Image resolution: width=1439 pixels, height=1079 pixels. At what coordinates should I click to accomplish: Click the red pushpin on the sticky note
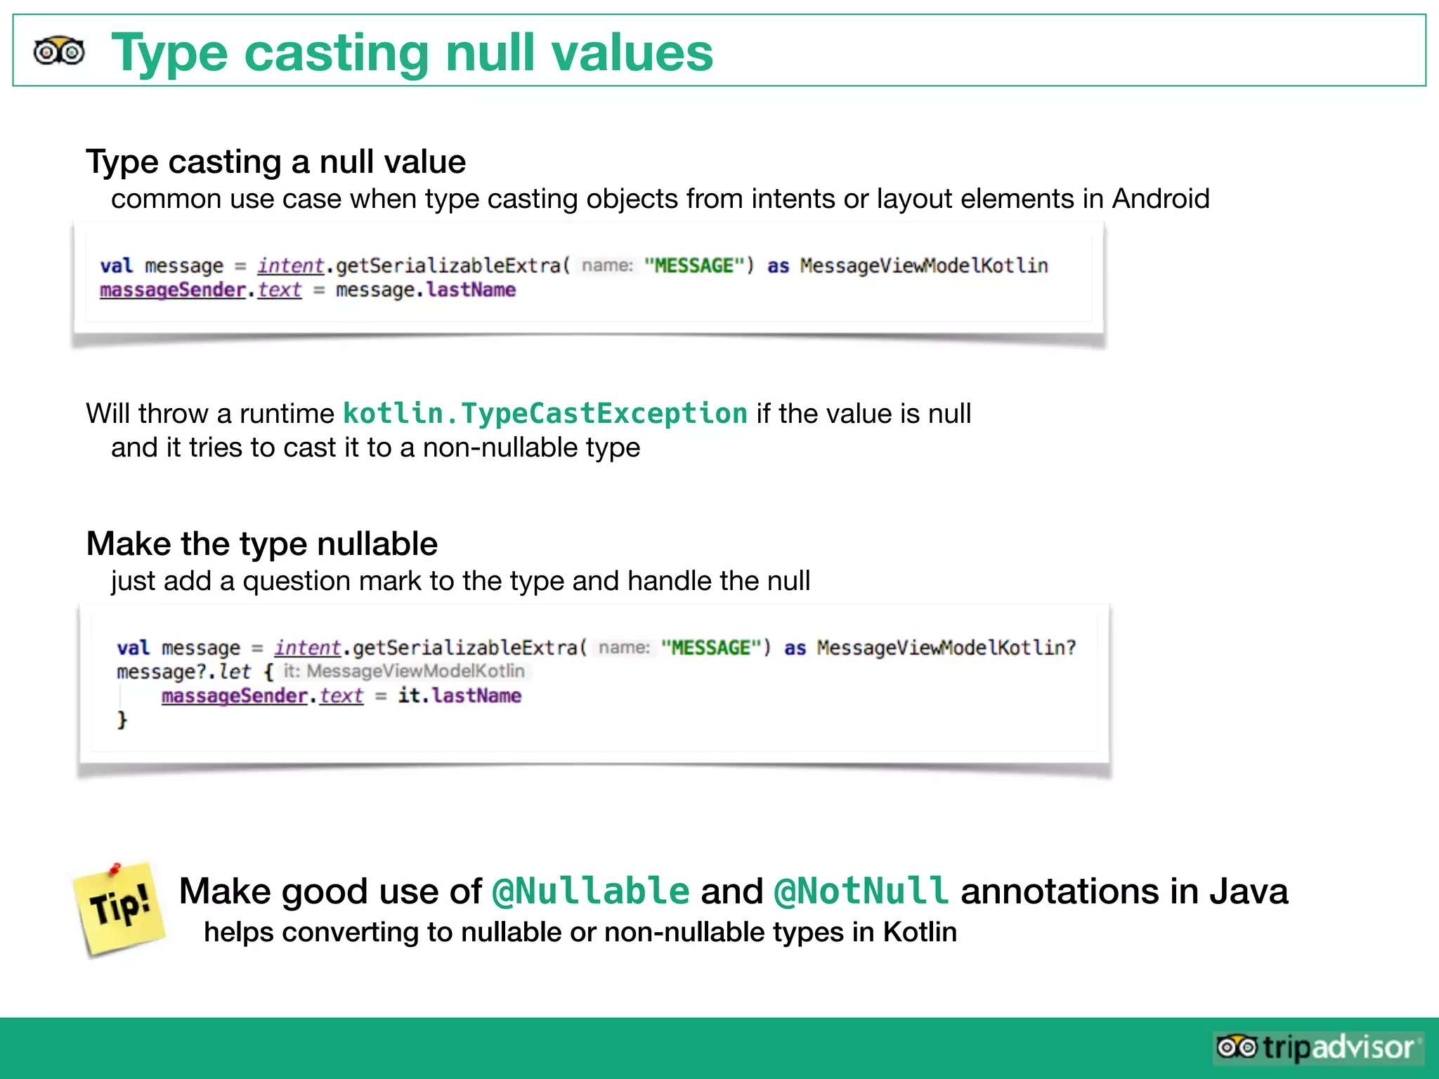pos(115,869)
